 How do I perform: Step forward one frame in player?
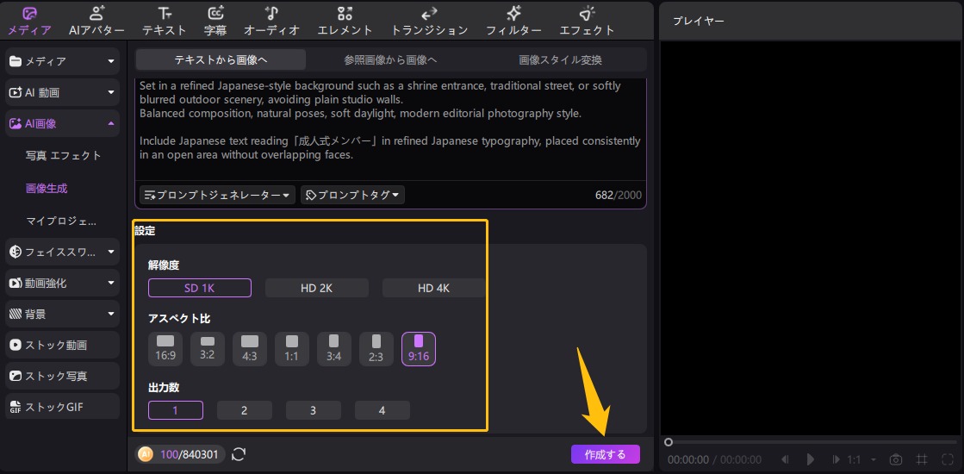[835, 459]
